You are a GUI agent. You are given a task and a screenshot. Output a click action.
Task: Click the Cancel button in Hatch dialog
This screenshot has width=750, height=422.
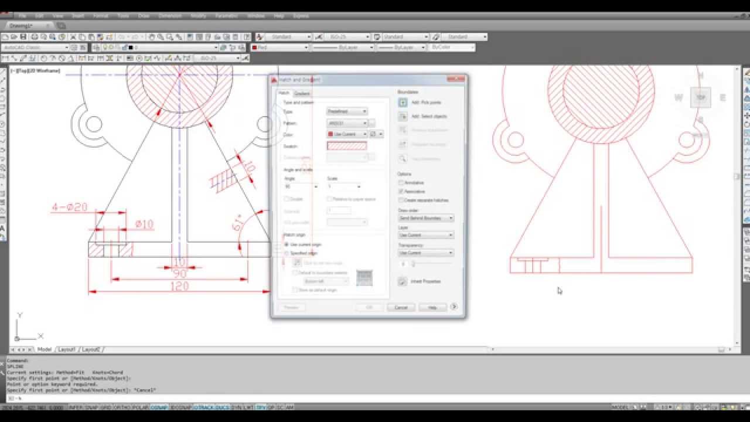tap(401, 307)
